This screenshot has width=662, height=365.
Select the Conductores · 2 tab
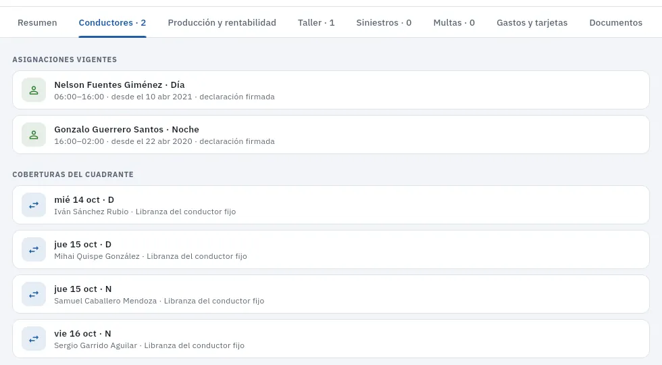point(112,23)
